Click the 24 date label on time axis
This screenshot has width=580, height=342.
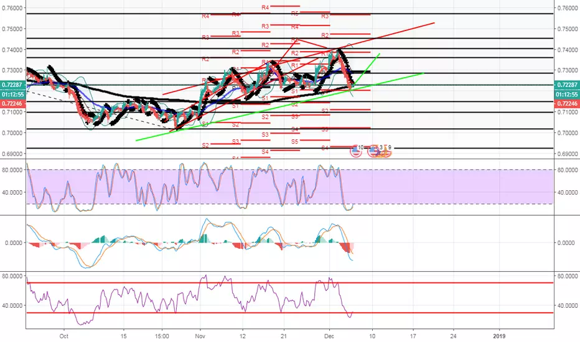[454, 336]
